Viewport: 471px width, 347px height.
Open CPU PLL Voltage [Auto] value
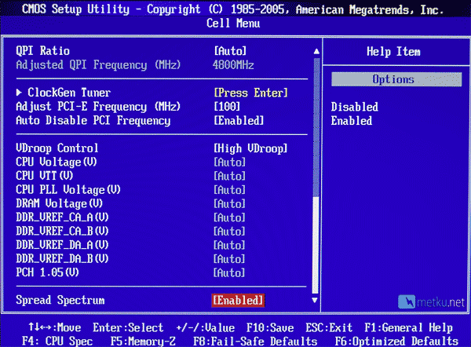click(x=229, y=190)
